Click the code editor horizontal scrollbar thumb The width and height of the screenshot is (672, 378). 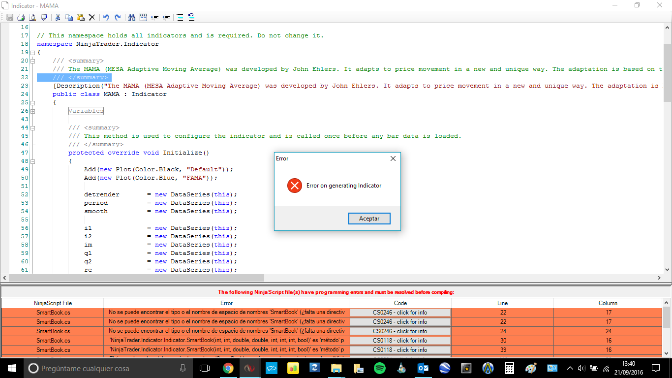point(137,278)
